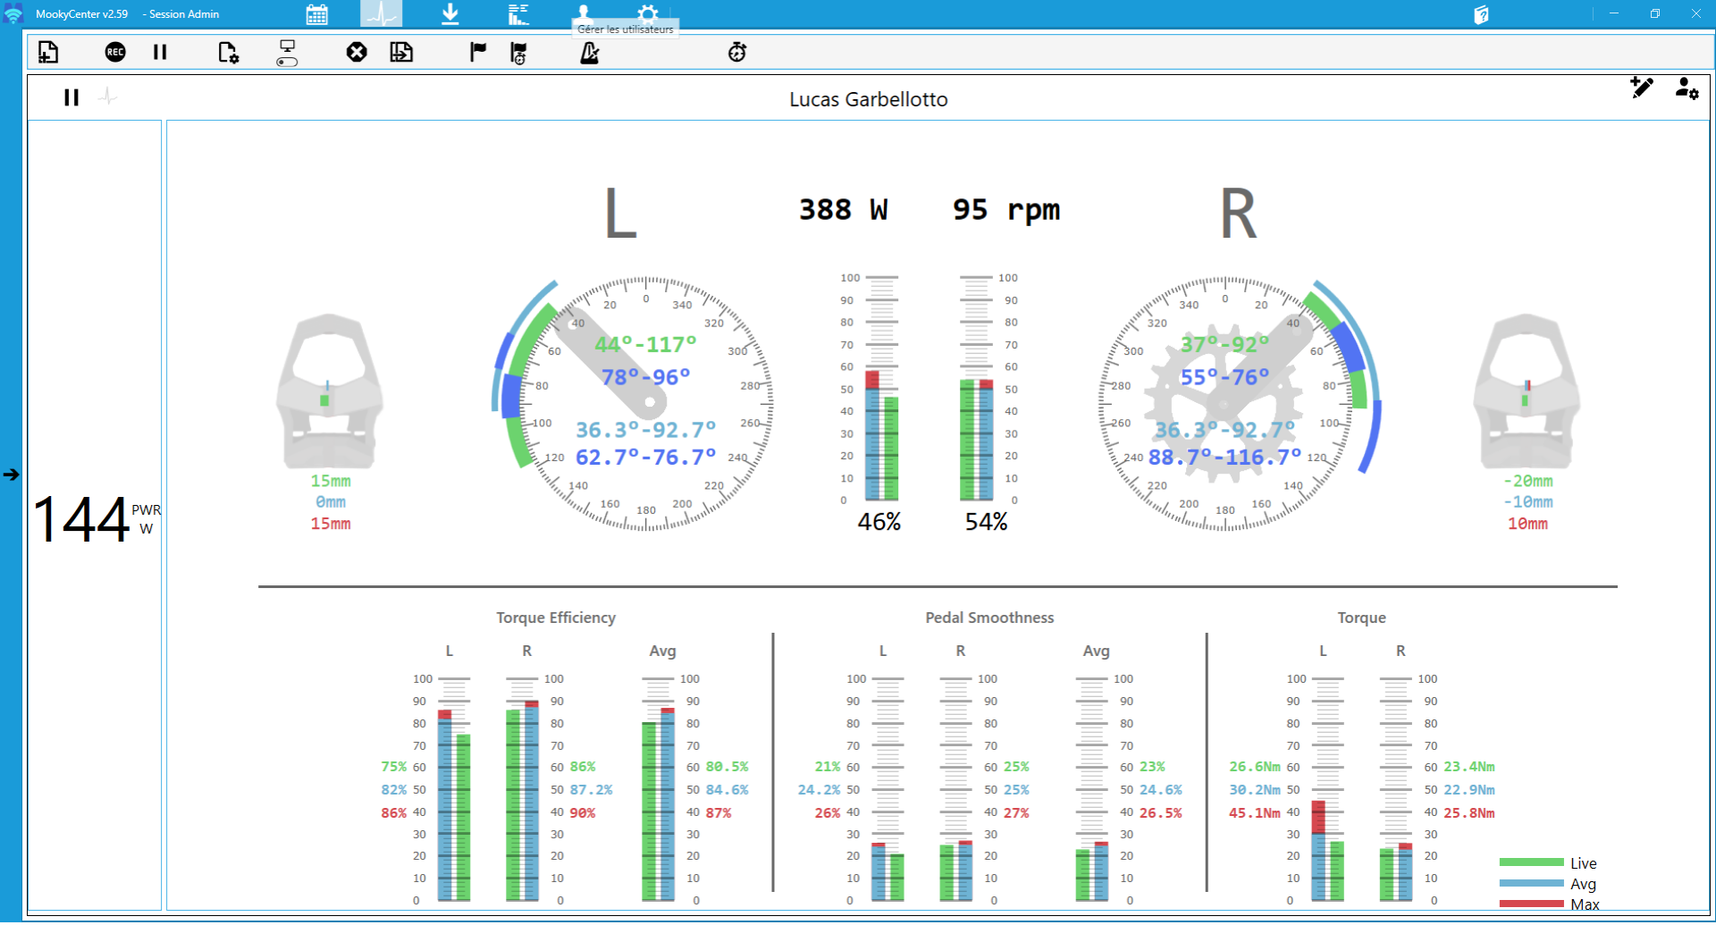1716x925 pixels.
Task: Open the download tab
Action: (450, 13)
